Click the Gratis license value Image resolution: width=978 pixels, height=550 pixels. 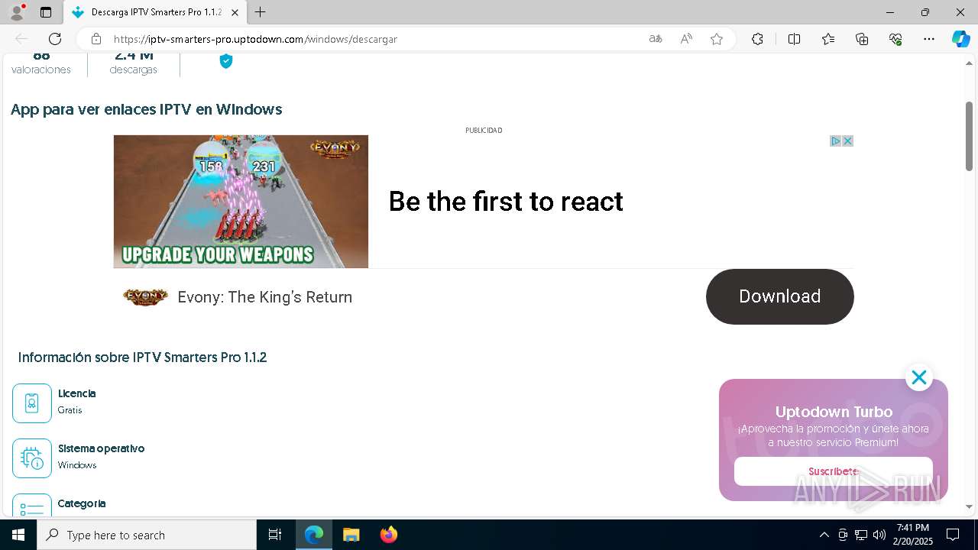pyautogui.click(x=70, y=410)
